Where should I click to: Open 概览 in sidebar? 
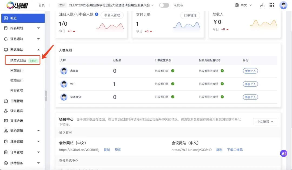point(14,18)
